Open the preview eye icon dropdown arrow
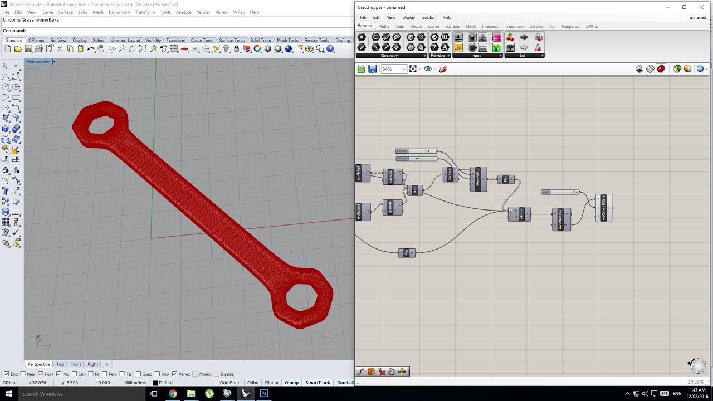This screenshot has width=713, height=401. click(x=435, y=69)
